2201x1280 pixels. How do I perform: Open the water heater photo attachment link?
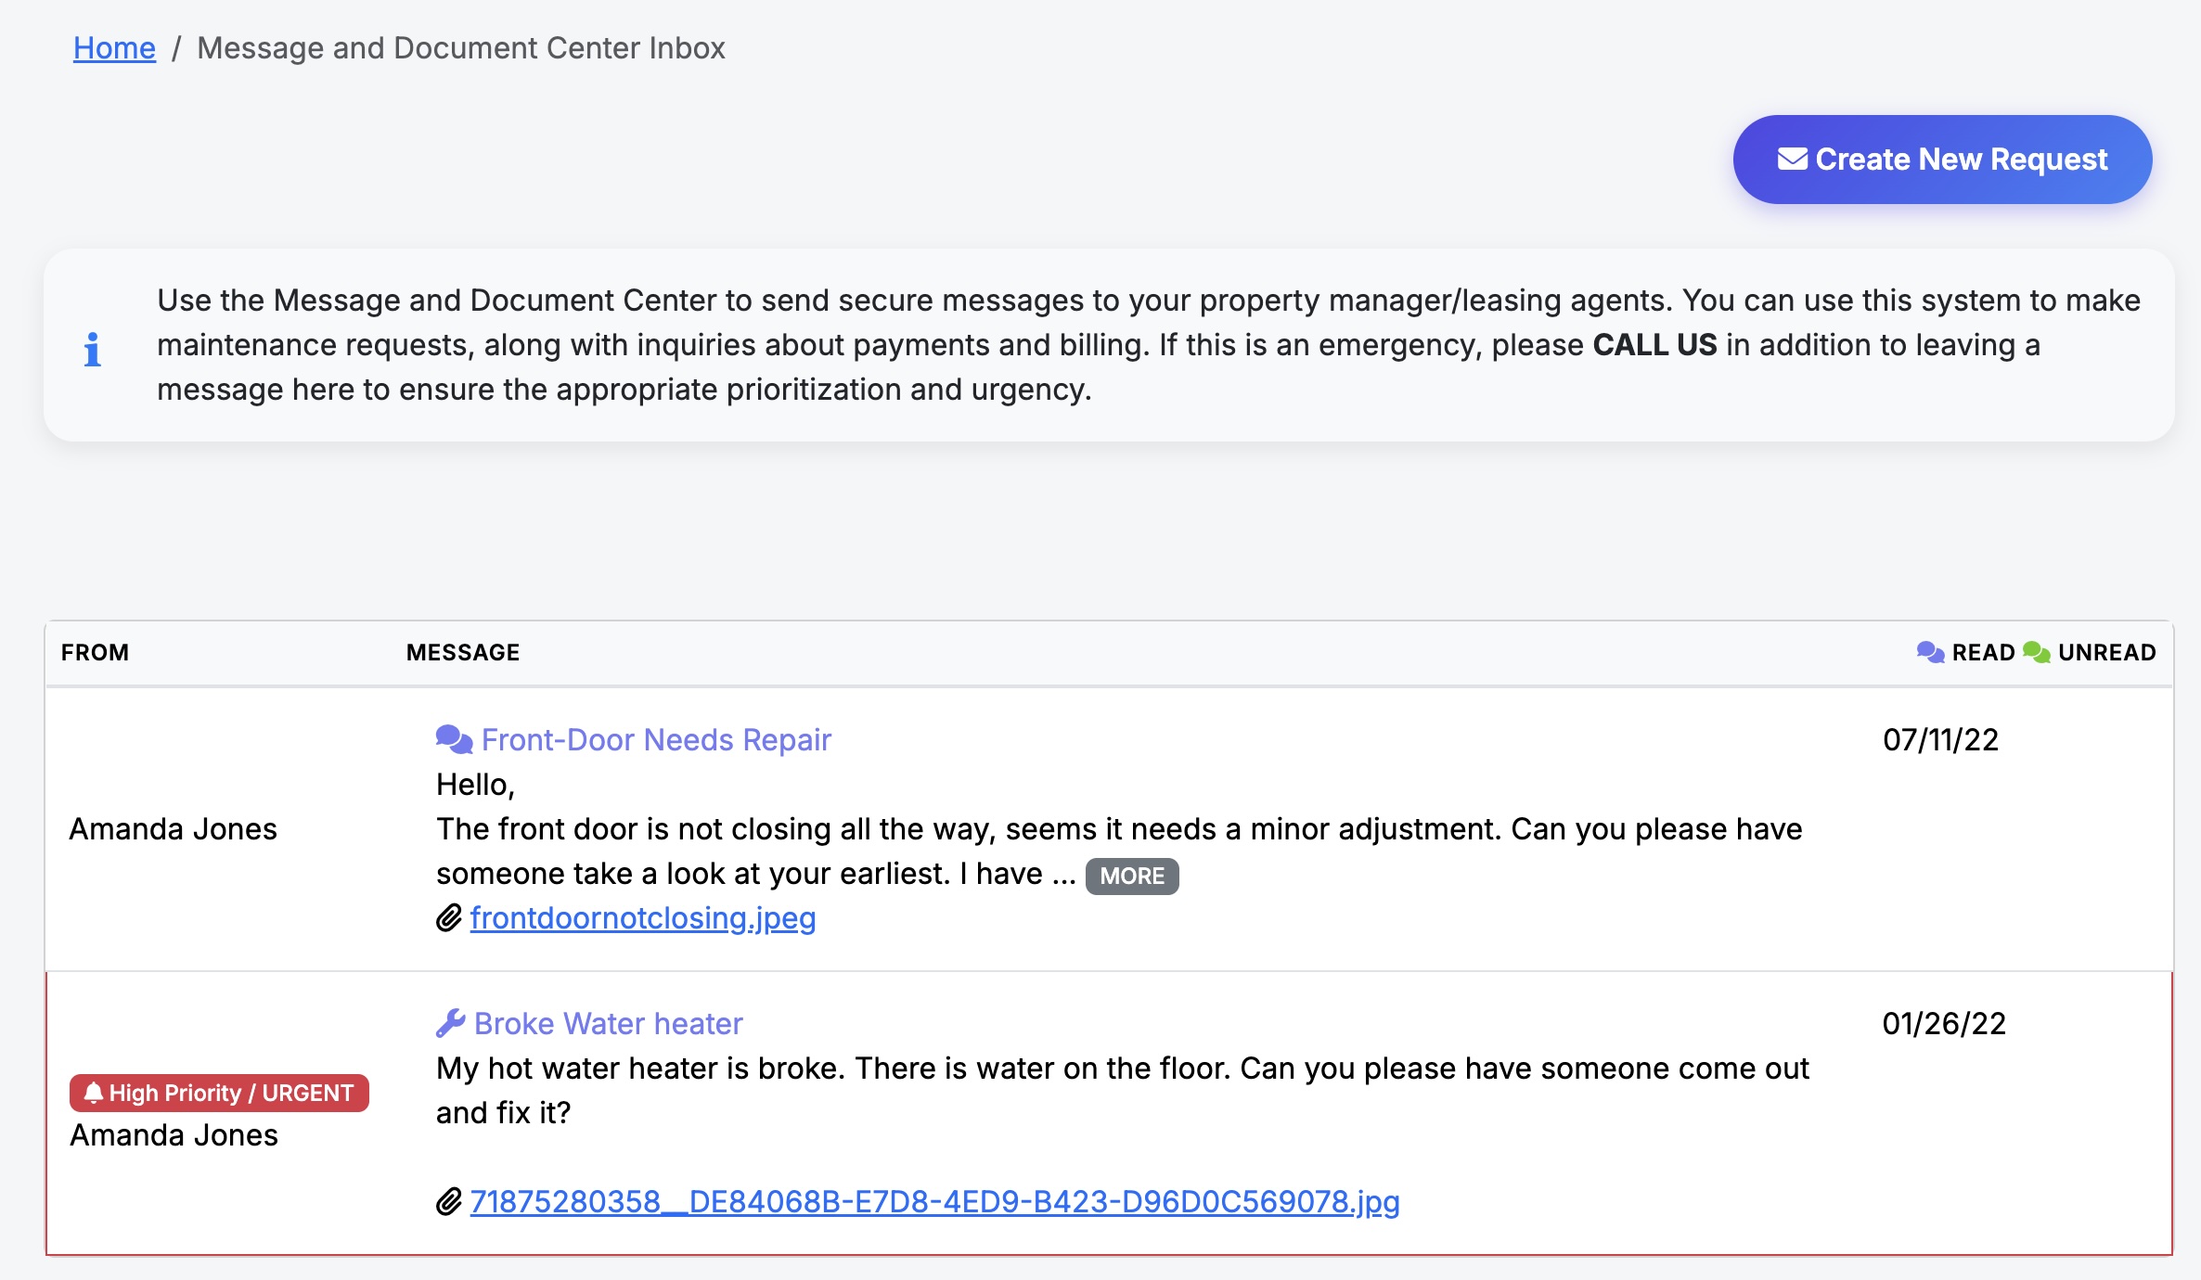pos(933,1200)
